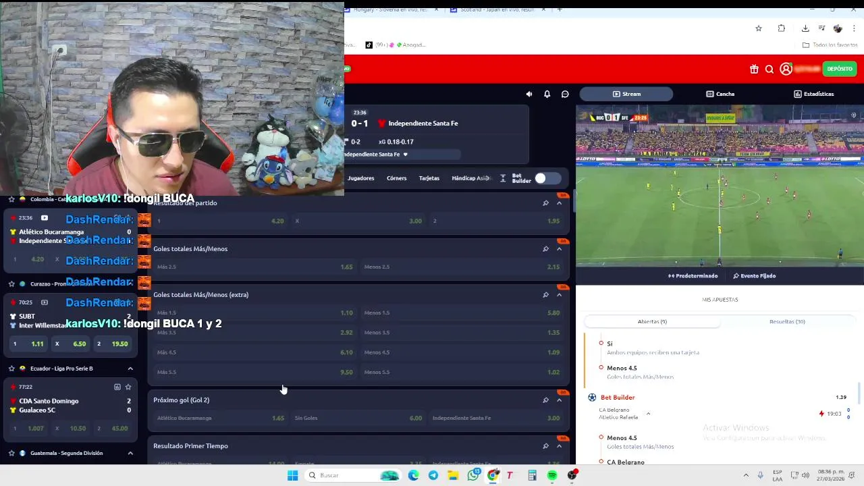Favorite the Guatemala Segunda División star
864x486 pixels.
point(11,453)
